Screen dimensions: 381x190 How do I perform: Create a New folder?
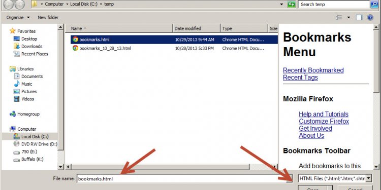48,17
